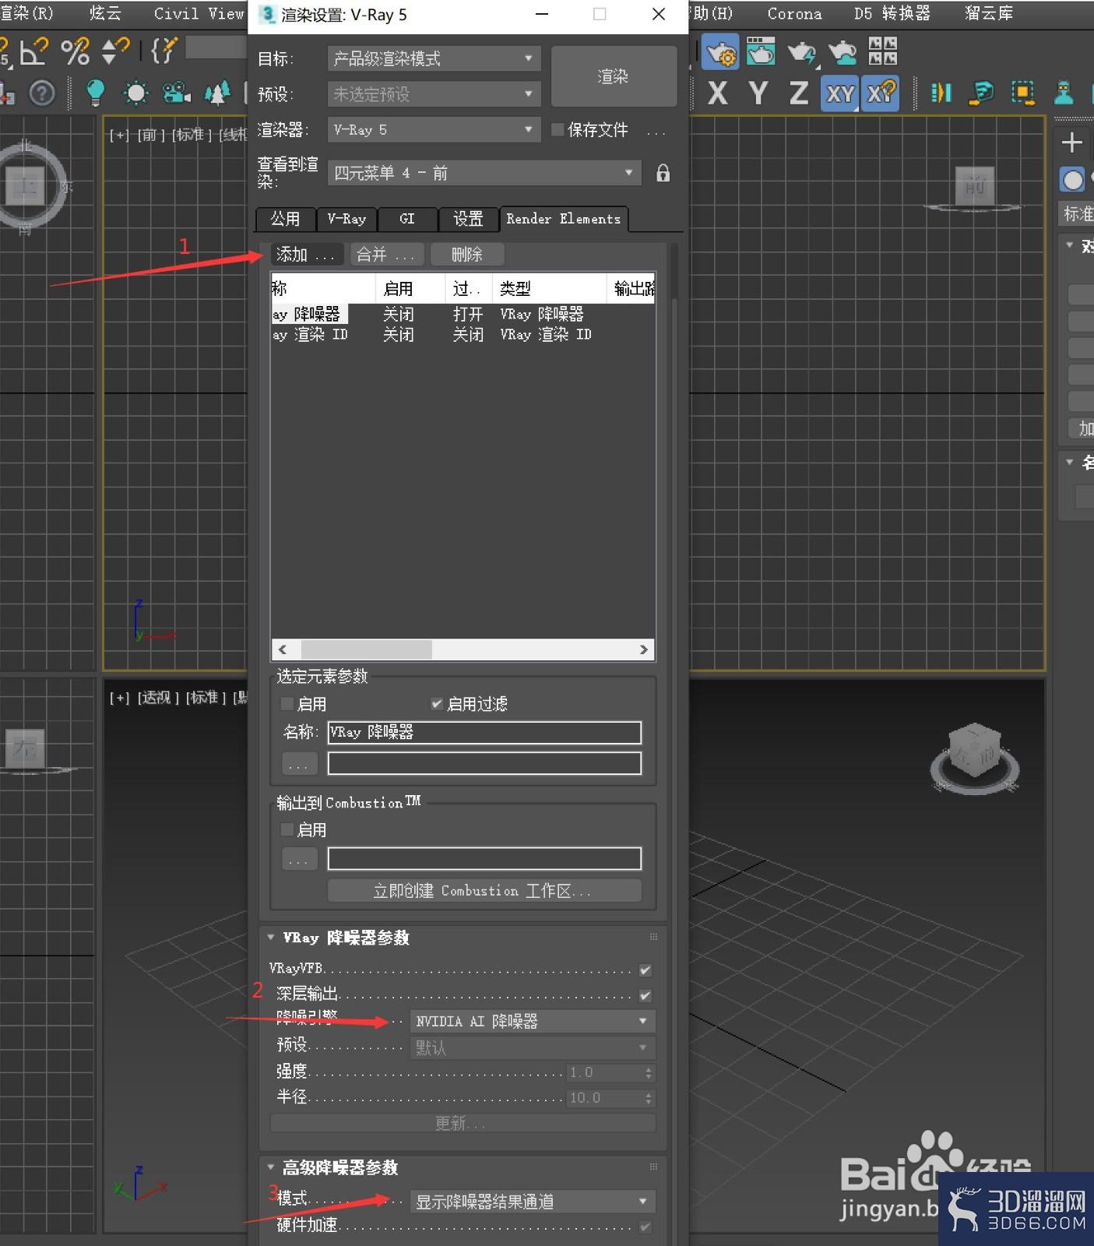Click the 更新 update button

click(x=463, y=1123)
